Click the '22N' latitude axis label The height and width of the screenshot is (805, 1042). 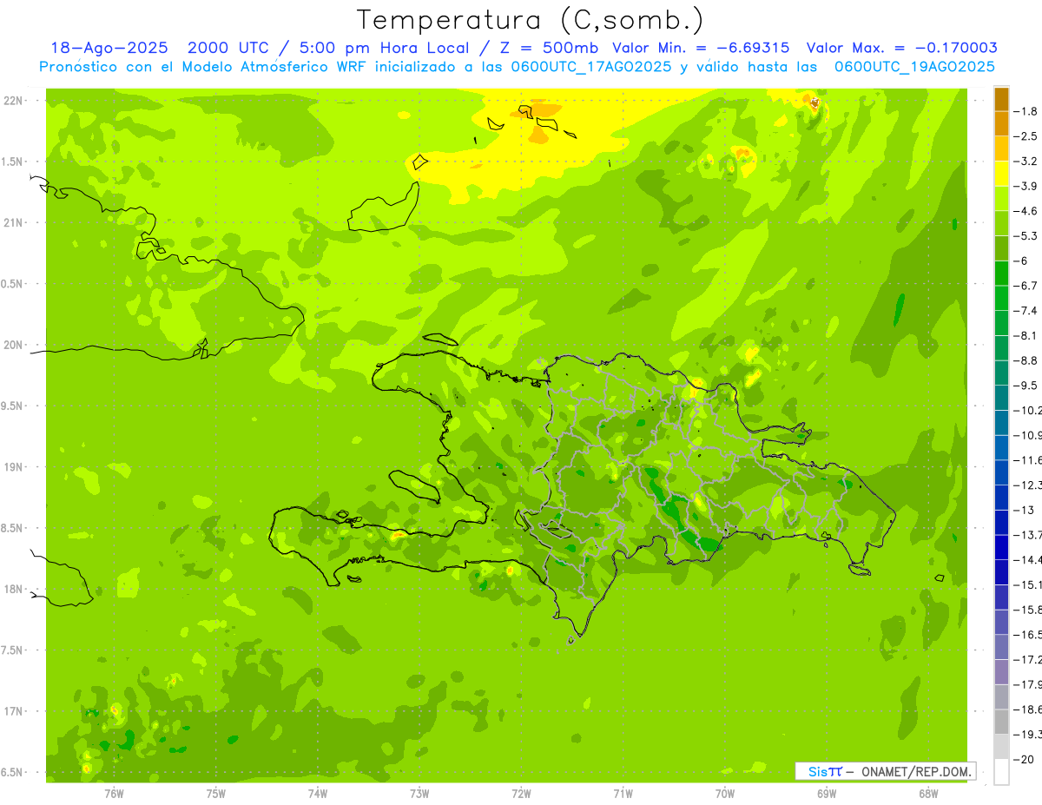tap(13, 101)
